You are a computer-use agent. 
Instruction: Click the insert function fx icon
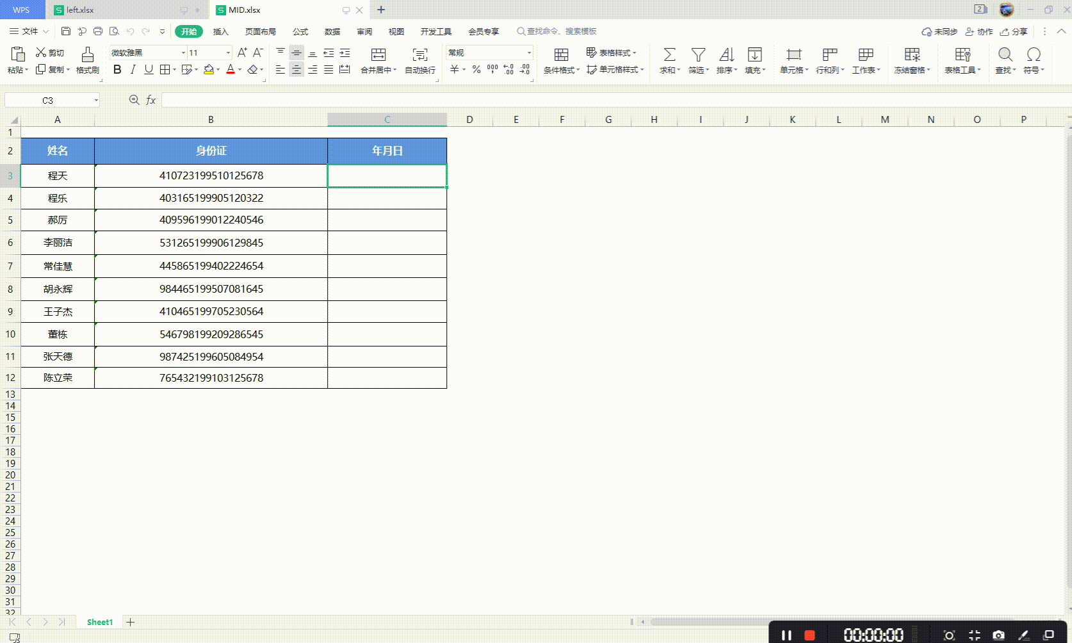[x=151, y=100]
